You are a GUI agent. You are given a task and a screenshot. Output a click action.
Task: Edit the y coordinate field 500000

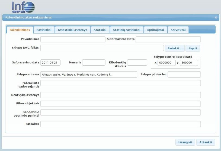[189, 63]
